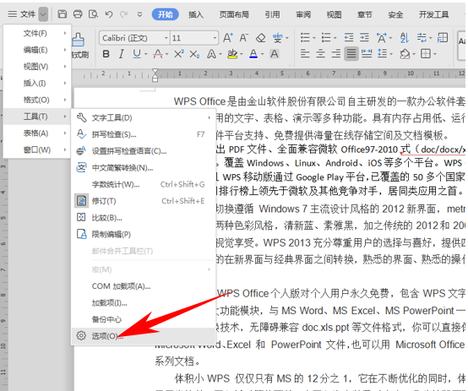Align text left
468x391 pixels.
tap(305, 54)
